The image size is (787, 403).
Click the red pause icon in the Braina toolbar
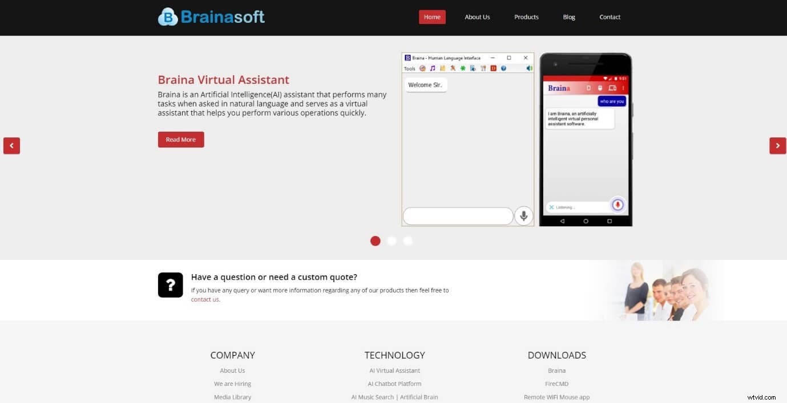click(494, 68)
